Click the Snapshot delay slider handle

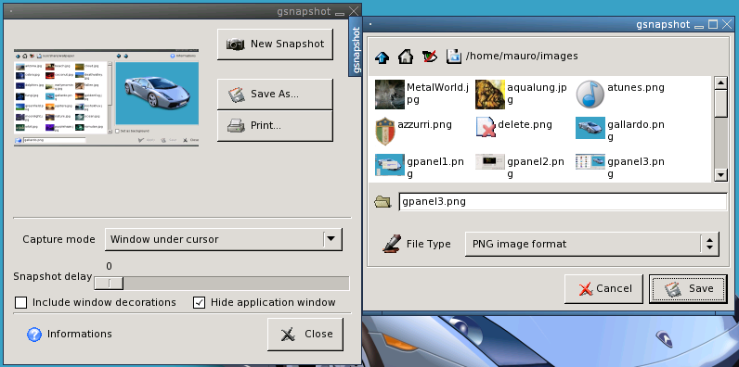109,284
